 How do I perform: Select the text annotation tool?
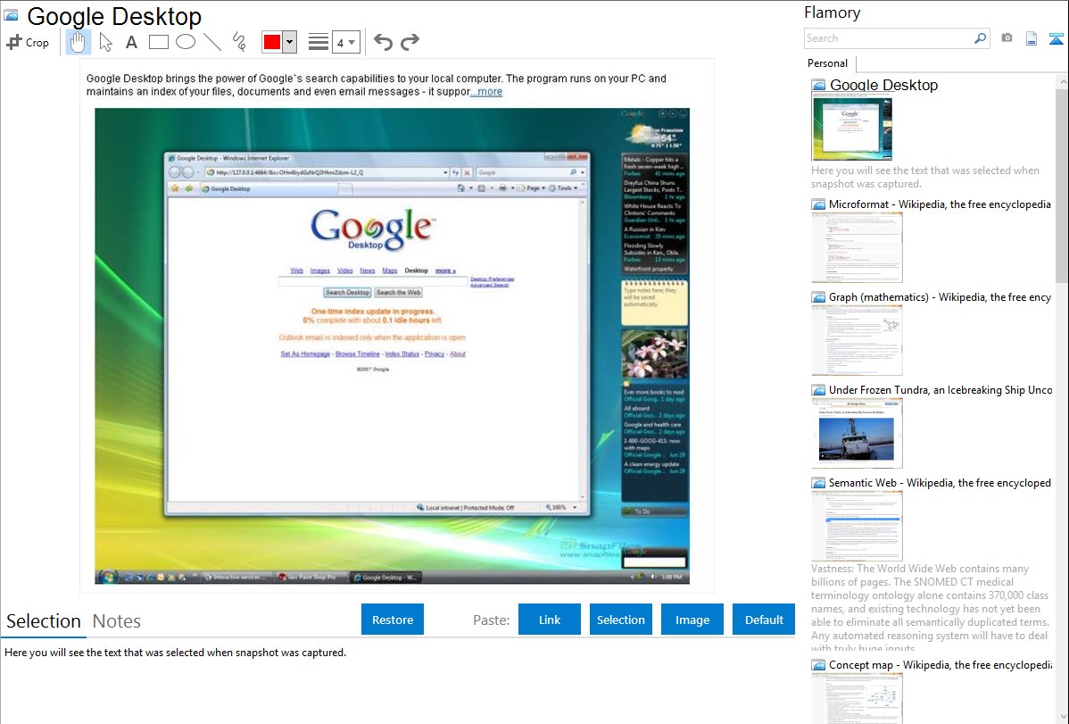pyautogui.click(x=131, y=42)
